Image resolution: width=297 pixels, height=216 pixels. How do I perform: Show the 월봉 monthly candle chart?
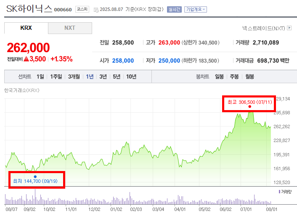click(249, 76)
